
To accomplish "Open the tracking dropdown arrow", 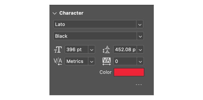I will point(140,61).
